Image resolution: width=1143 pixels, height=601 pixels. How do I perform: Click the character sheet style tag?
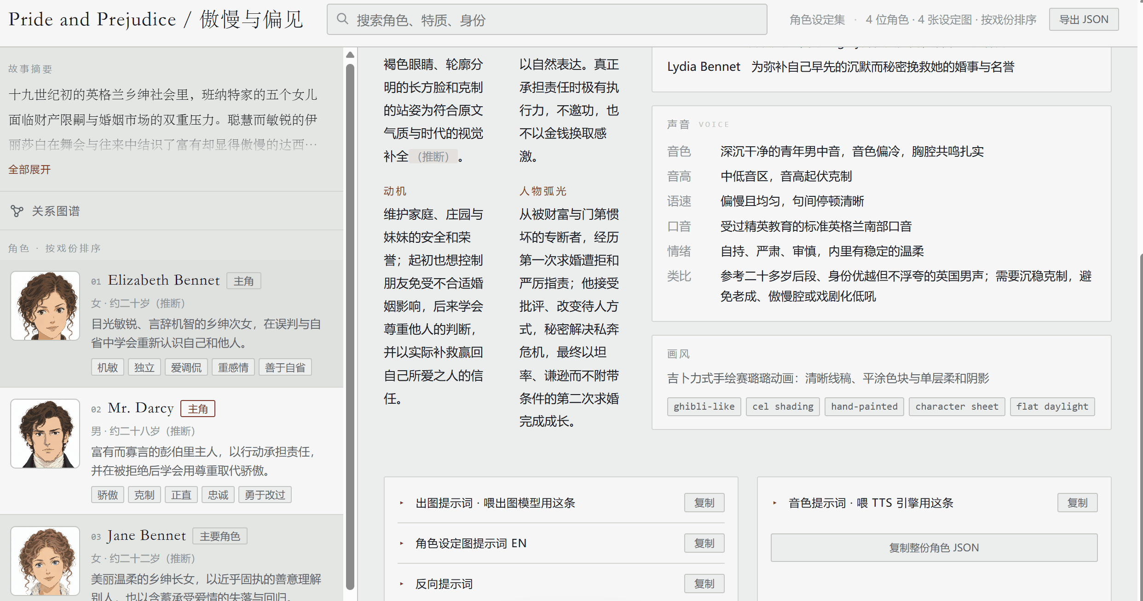pos(957,406)
